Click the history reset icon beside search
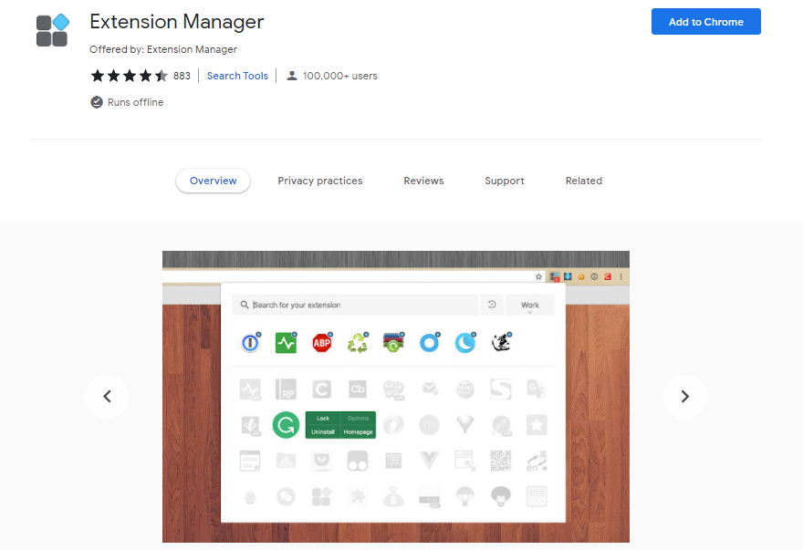Image resolution: width=803 pixels, height=550 pixels. pos(492,305)
